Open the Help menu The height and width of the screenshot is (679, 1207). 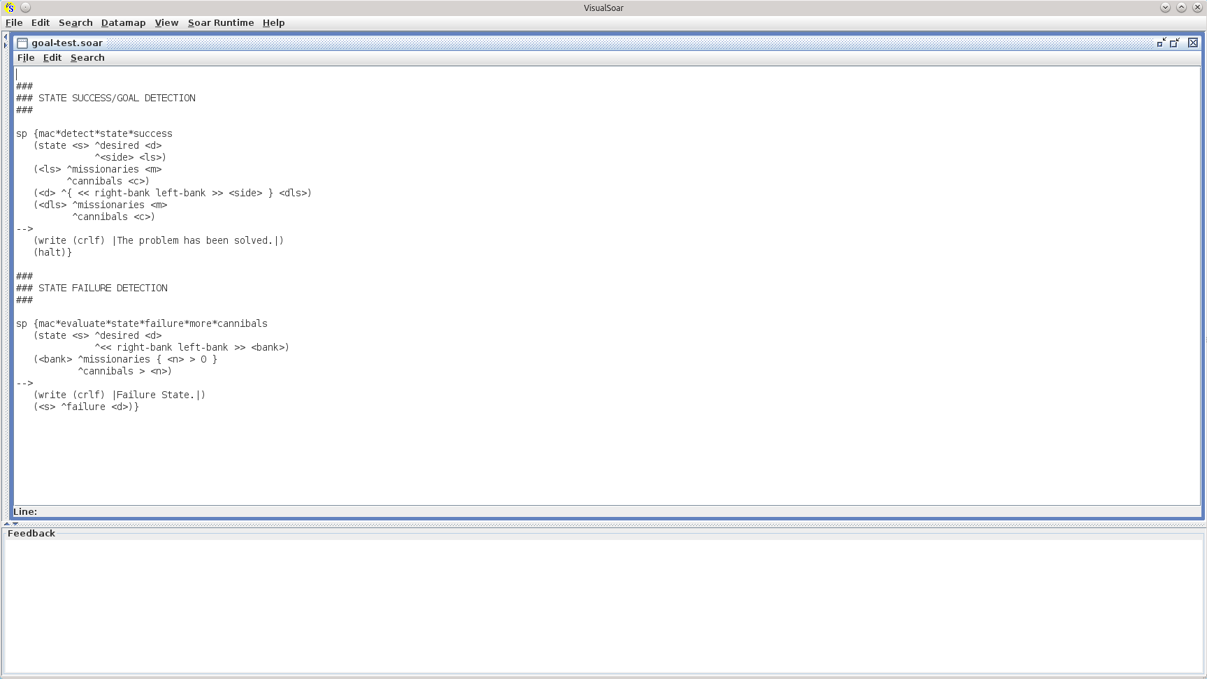273,23
